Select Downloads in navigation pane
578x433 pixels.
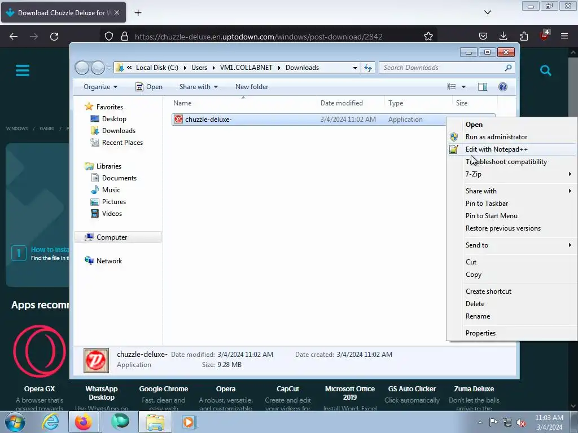[x=119, y=131]
